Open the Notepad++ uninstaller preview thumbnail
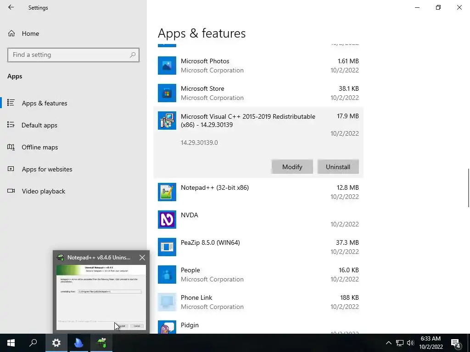 pos(101,297)
